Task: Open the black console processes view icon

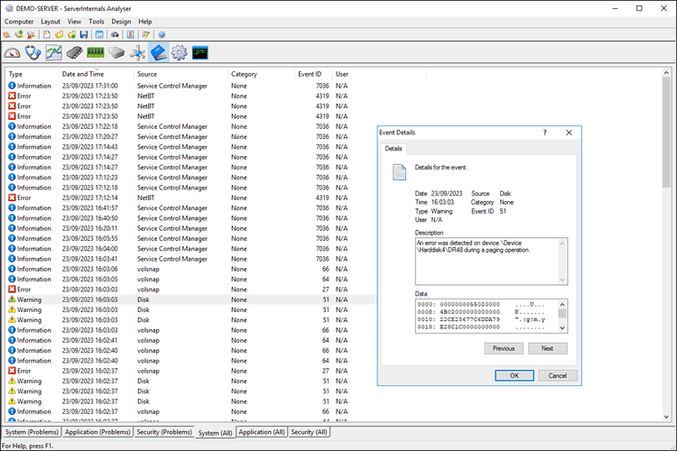Action: pyautogui.click(x=199, y=53)
